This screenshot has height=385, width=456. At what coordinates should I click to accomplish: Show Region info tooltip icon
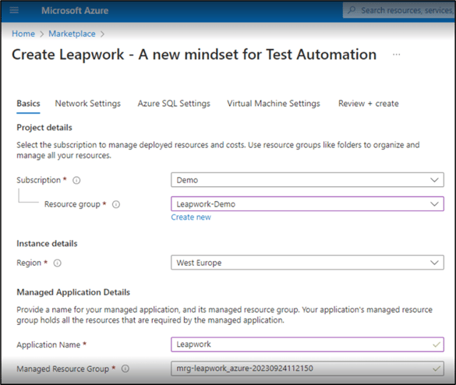[57, 263]
